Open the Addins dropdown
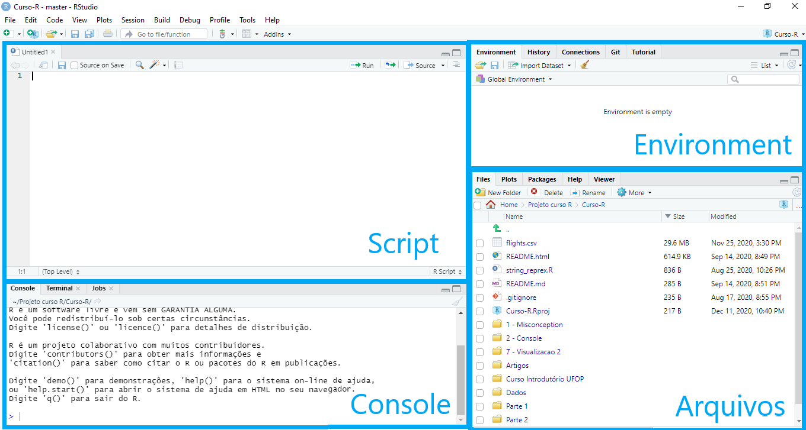Screen dimensions: 806x430 277,34
